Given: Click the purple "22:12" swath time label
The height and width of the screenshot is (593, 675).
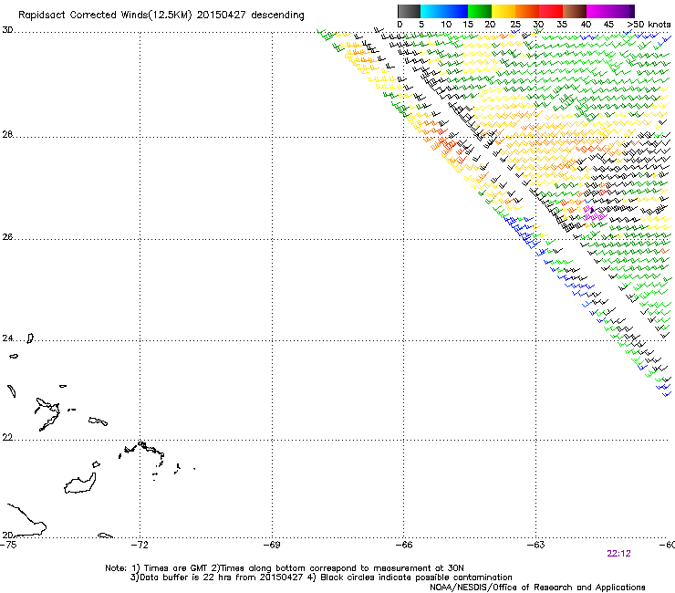Looking at the screenshot, I should (x=618, y=554).
